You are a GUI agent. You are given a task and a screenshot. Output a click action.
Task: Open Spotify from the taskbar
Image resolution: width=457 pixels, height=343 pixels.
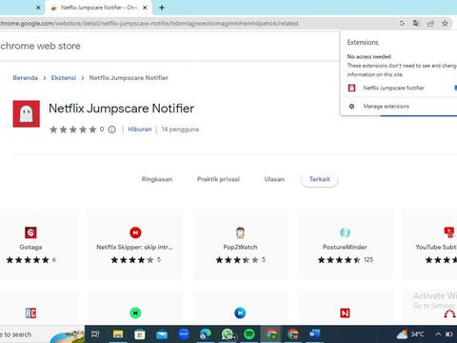click(x=249, y=334)
